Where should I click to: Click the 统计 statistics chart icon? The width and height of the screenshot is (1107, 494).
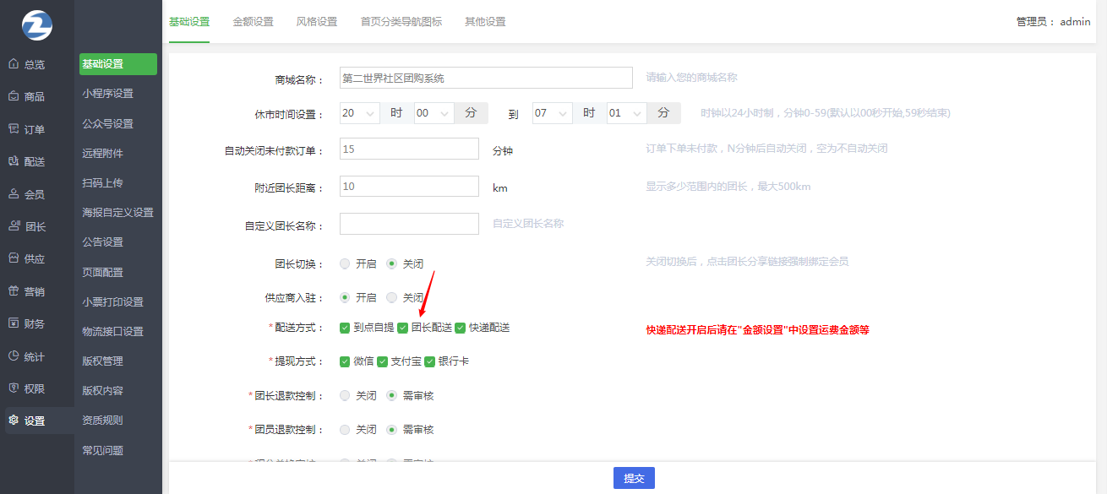(x=14, y=356)
